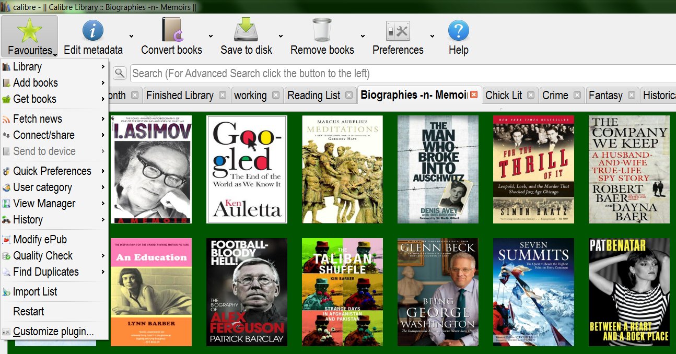Select Restart in the Favourites menu
This screenshot has width=676, height=354.
[55, 312]
